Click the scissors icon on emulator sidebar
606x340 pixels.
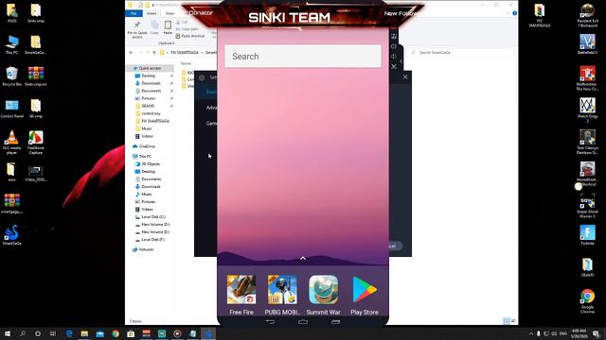pos(394,66)
